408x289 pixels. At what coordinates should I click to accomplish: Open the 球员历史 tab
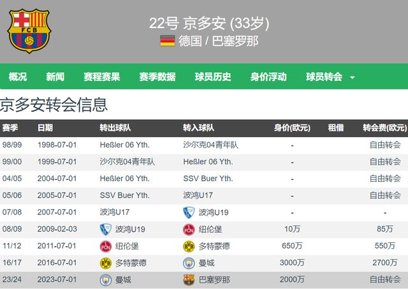click(x=213, y=77)
